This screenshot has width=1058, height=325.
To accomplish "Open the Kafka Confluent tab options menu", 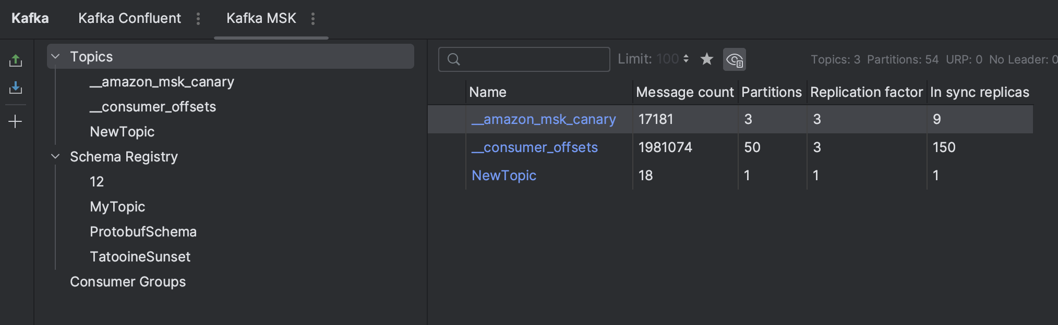I will coord(198,19).
